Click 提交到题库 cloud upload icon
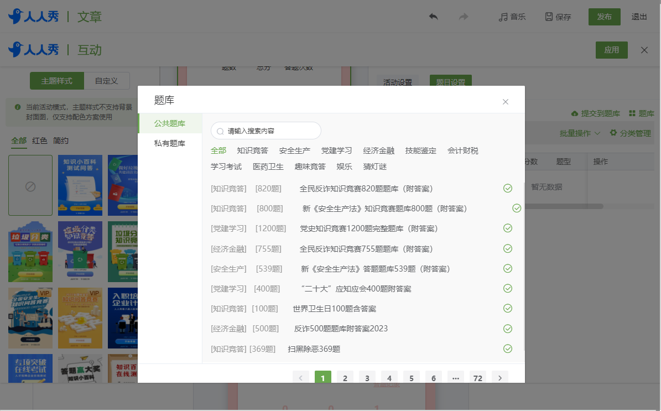This screenshot has width=661, height=411. [575, 113]
